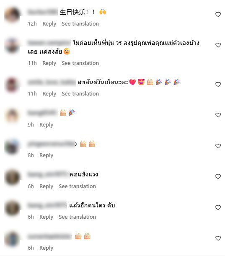Translate the พ่อแข็งแรง comment
This screenshot has height=256, width=225.
coord(77,186)
